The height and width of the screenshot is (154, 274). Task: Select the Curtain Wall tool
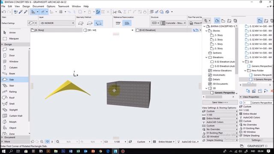pyautogui.click(x=15, y=116)
